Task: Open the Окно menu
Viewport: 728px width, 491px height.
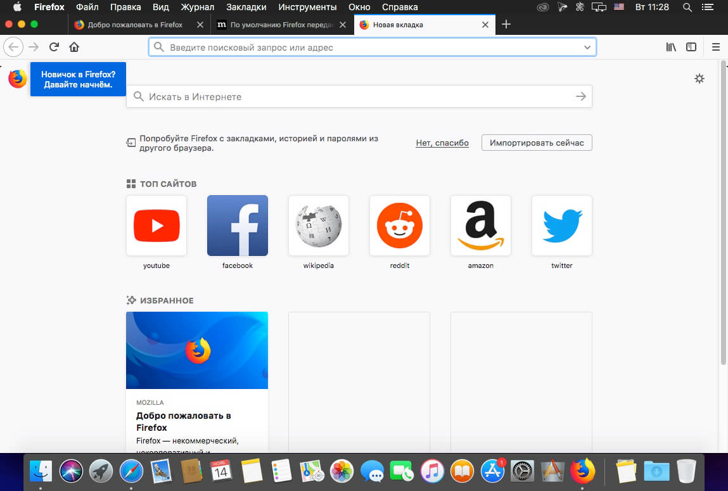Action: coord(359,7)
